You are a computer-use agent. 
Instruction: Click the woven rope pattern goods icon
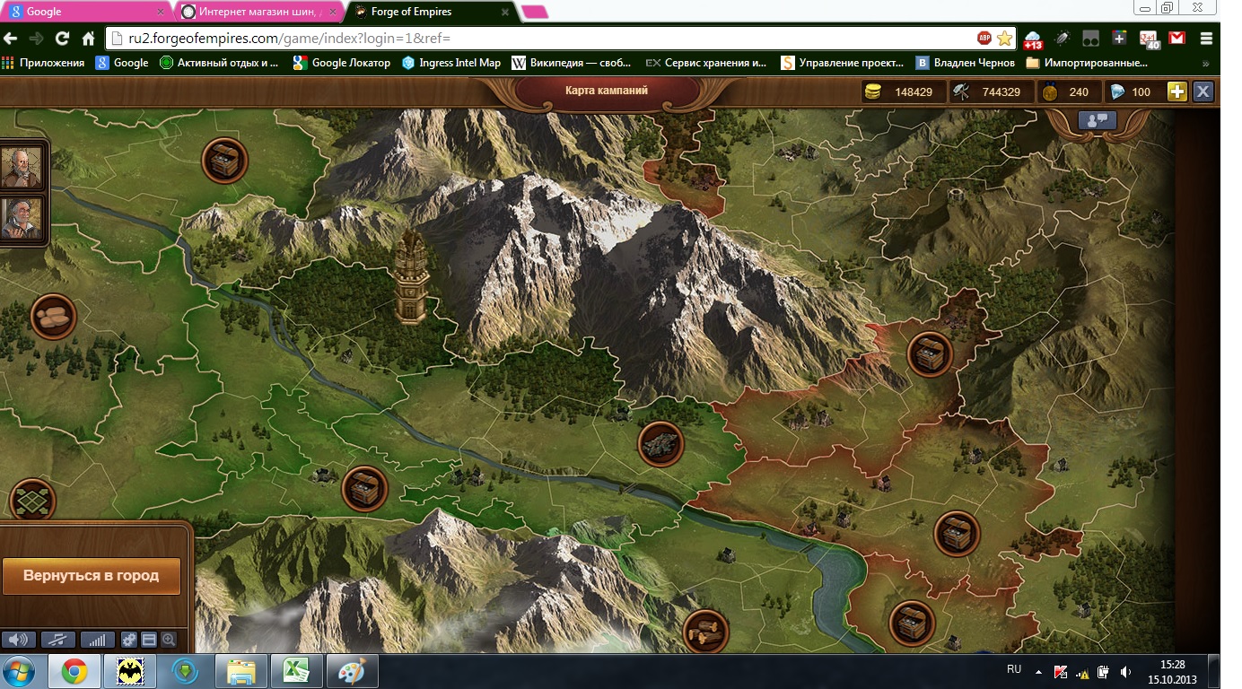[x=33, y=502]
